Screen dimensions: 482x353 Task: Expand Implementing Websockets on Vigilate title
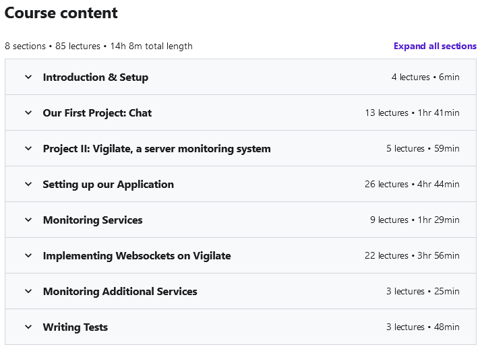pos(137,256)
